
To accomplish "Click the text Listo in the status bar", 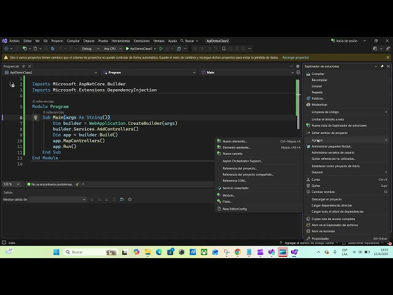I will [x=12, y=243].
